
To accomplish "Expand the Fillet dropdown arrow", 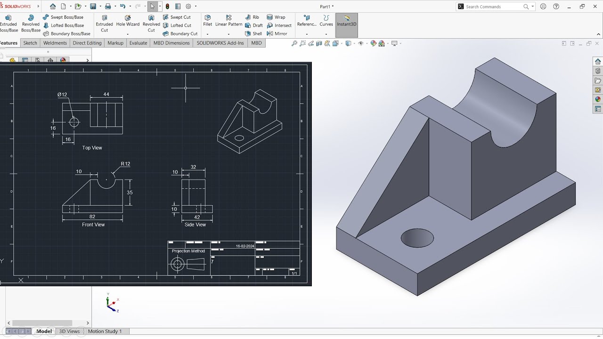I will [x=207, y=34].
